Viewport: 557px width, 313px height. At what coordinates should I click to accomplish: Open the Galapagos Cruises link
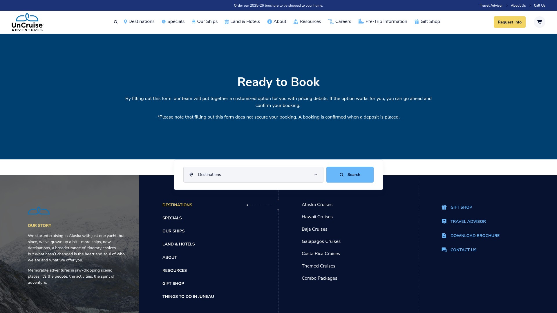(x=321, y=241)
